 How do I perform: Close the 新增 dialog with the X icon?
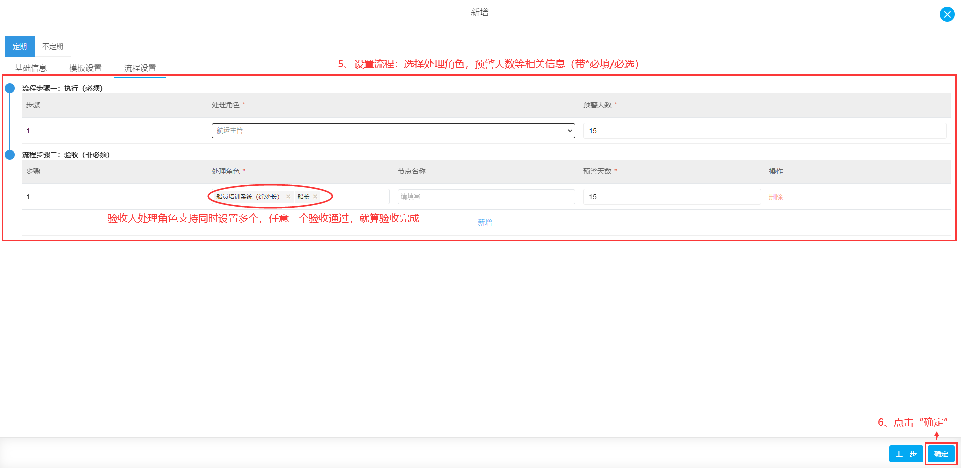click(x=947, y=14)
